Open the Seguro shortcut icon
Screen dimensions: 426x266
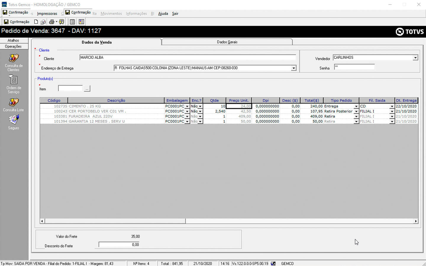13,120
